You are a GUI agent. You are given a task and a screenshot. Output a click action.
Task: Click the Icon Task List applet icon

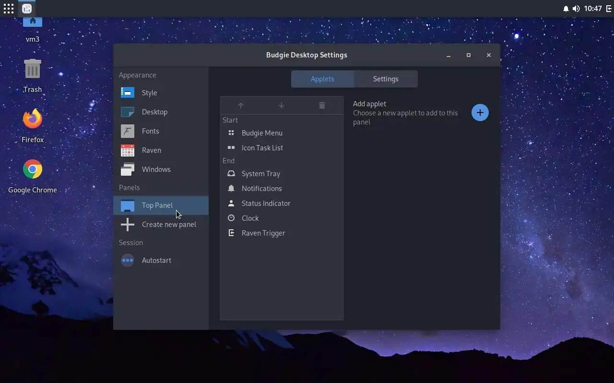tap(231, 148)
